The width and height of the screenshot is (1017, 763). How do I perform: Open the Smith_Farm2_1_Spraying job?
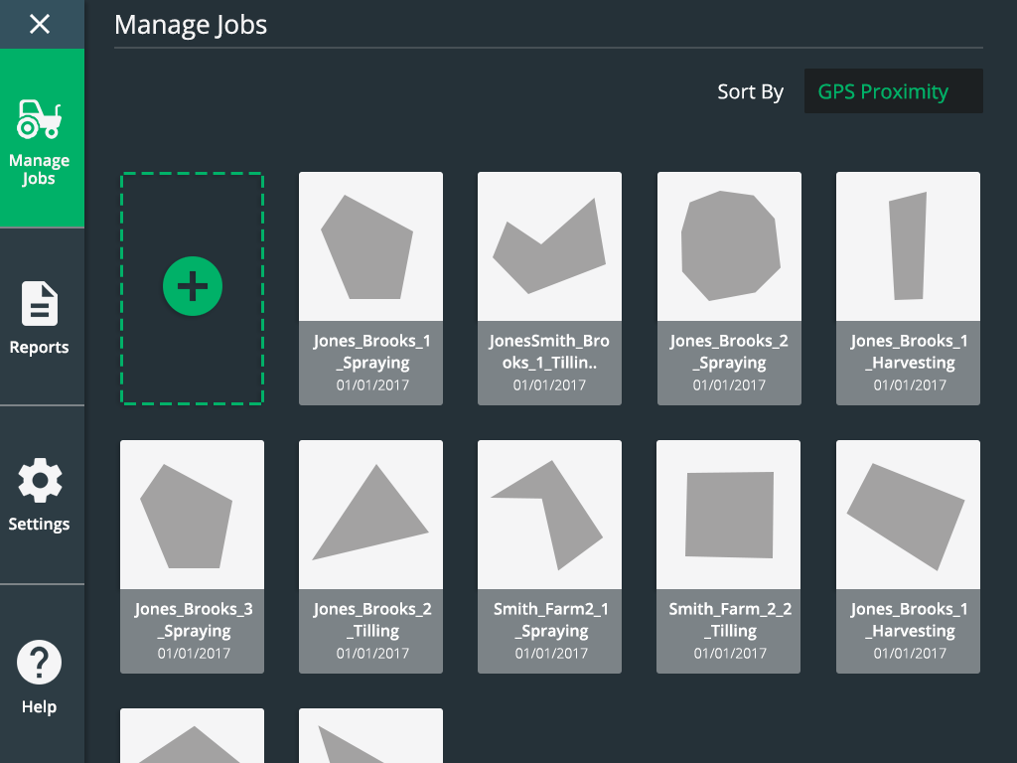point(549,556)
